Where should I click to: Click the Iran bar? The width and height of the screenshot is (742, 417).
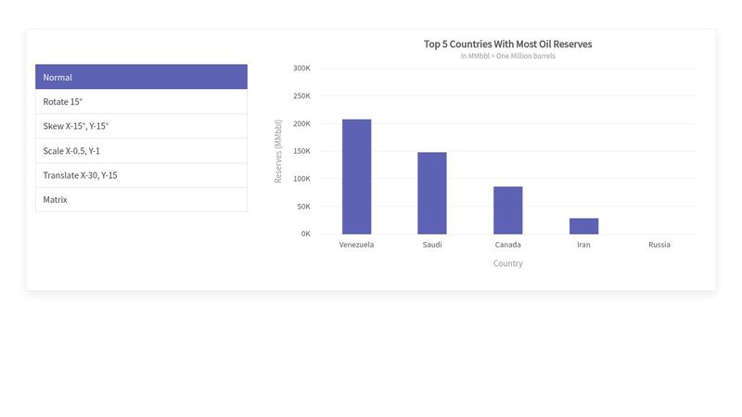coord(583,226)
